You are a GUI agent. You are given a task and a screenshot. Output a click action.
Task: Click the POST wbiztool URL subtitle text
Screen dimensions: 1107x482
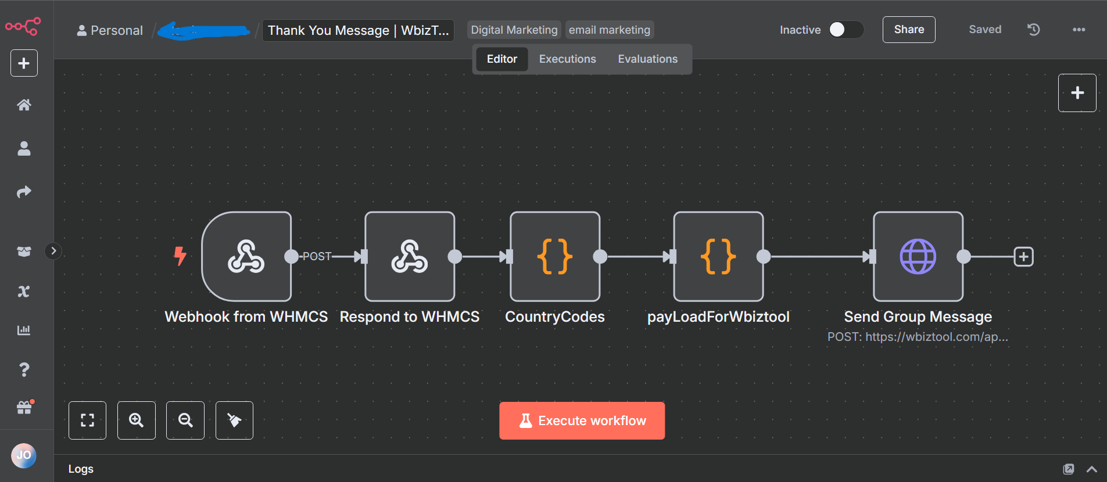[x=918, y=337]
